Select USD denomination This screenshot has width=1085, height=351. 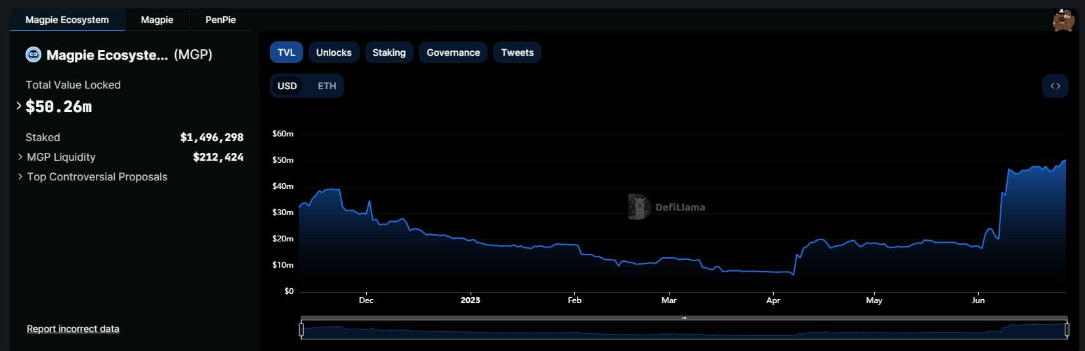(287, 86)
